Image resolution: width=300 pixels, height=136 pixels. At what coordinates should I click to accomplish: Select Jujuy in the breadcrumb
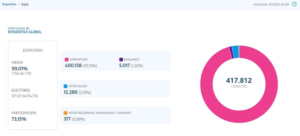coord(25,4)
